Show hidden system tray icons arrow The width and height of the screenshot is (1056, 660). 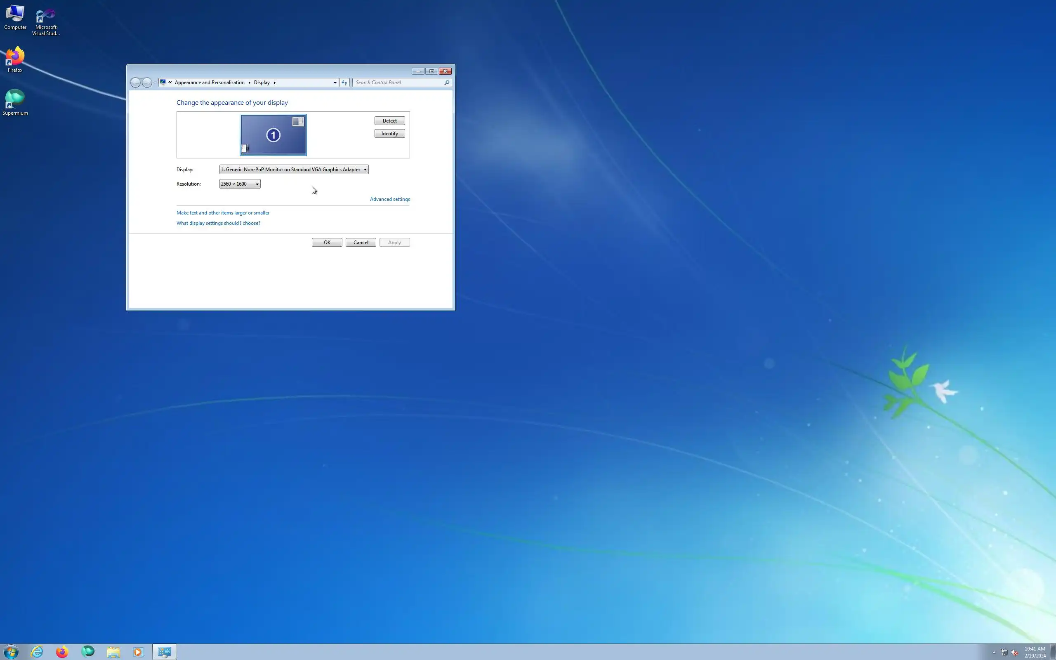point(994,652)
